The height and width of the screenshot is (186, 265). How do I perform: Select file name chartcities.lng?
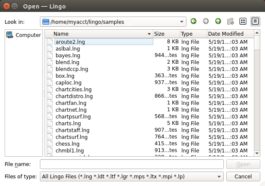(x=74, y=89)
